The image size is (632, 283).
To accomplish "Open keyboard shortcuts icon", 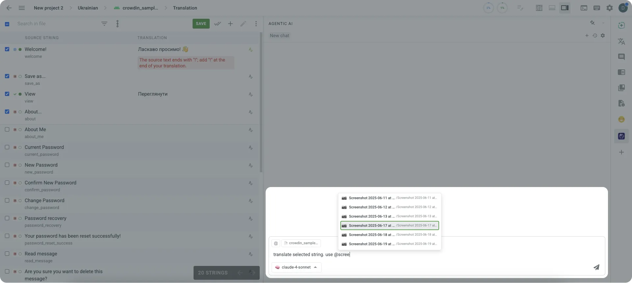I will point(596,8).
